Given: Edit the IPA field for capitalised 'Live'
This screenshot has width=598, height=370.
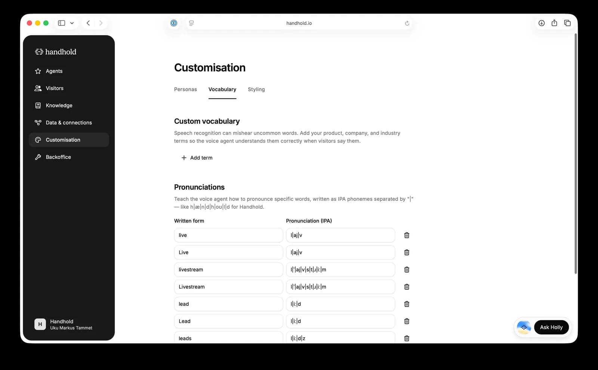Looking at the screenshot, I should click(x=340, y=252).
